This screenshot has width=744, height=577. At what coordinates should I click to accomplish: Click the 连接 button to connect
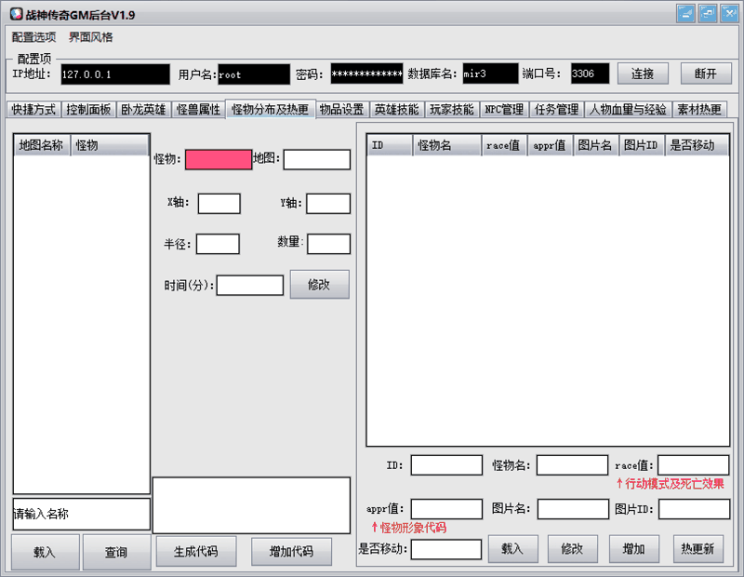pos(643,74)
